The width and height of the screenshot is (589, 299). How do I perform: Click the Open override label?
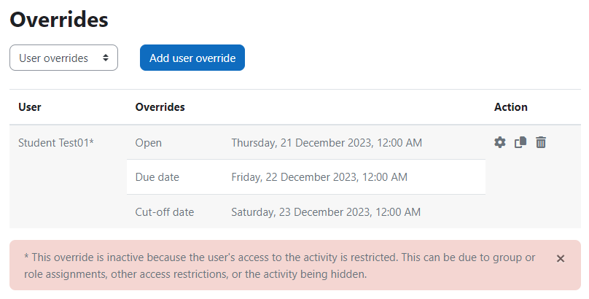pyautogui.click(x=149, y=143)
